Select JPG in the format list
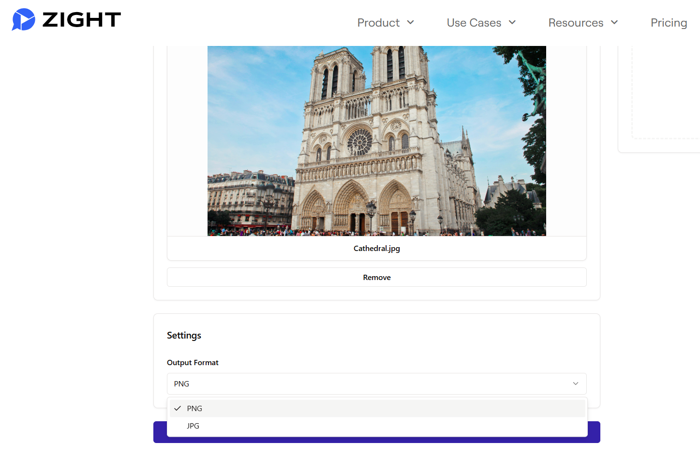The image size is (700, 473). click(377, 426)
